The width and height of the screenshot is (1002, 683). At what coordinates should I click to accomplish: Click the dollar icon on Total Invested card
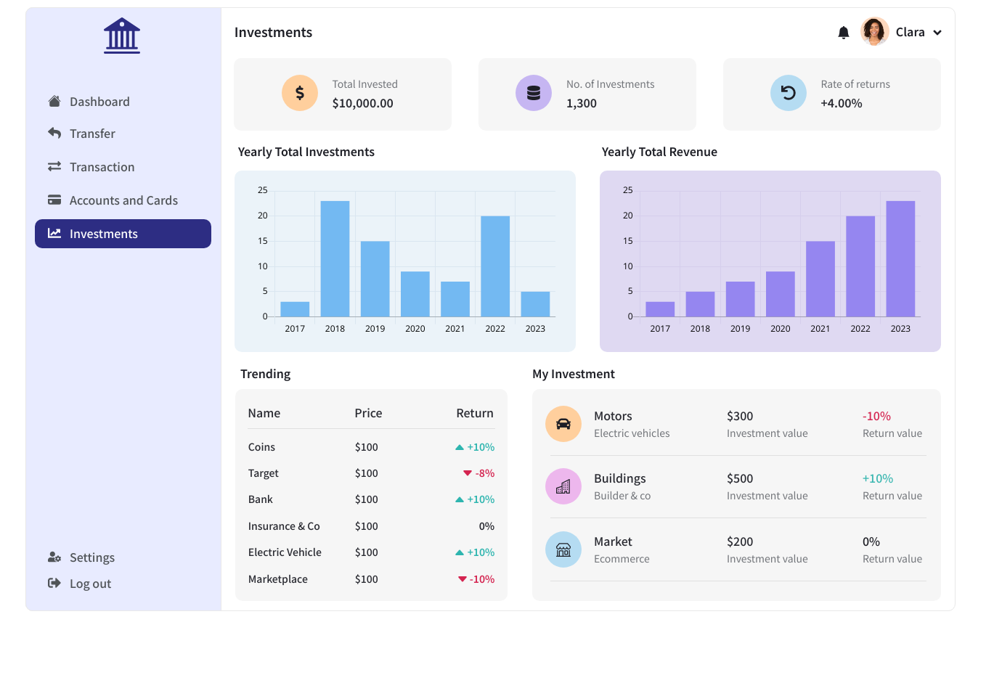coord(300,93)
